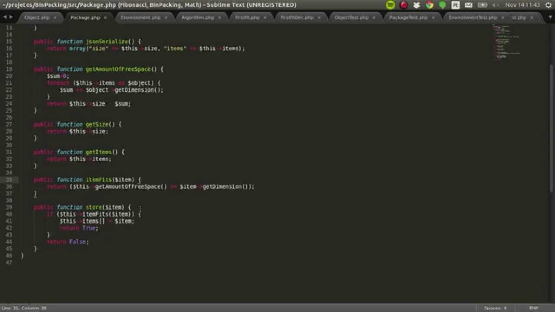
Task: Close the EnvironmentTest.php tab
Action: [503, 18]
